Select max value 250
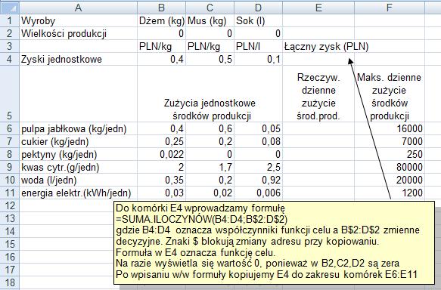 (390, 154)
